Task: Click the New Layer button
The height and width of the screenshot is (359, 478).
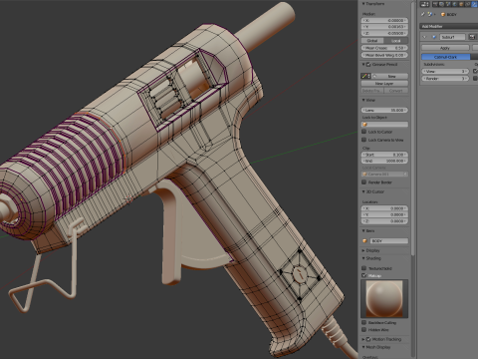Action: click(384, 84)
